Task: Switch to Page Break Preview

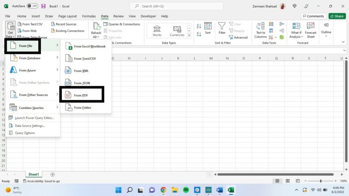Action: 298,181
